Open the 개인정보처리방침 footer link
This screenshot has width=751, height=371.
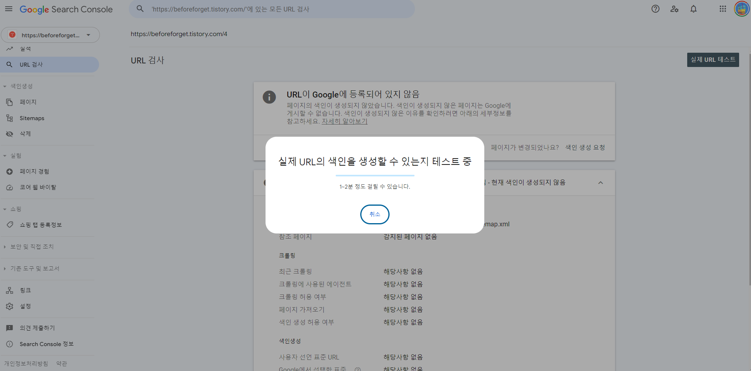26,363
